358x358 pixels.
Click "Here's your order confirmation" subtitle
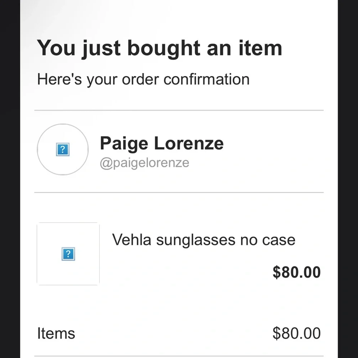(x=143, y=79)
